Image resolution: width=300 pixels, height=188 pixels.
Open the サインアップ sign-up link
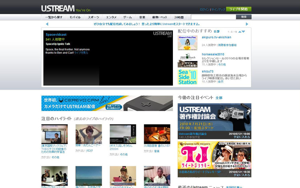[x=218, y=9]
